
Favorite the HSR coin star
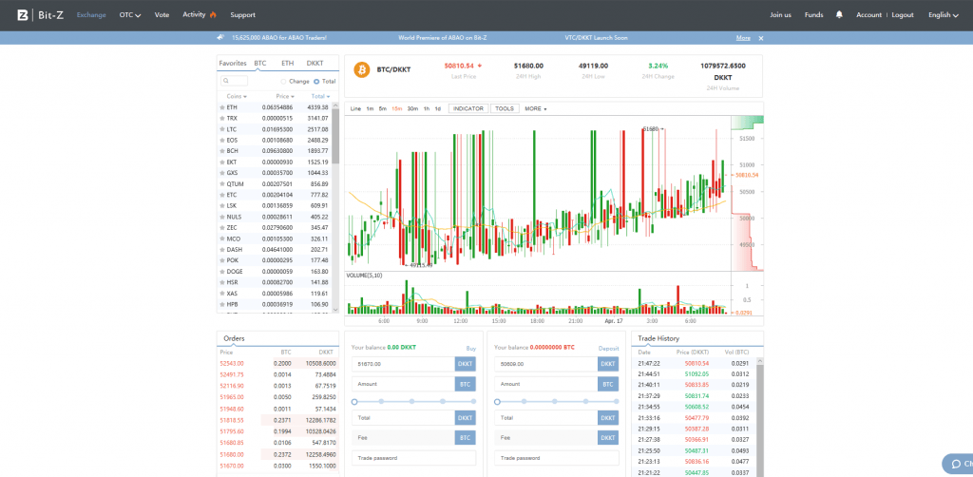click(221, 282)
